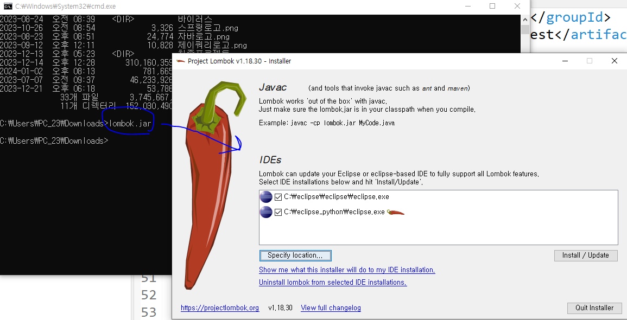This screenshot has width=627, height=320.
Task: Click the Install / Update button
Action: click(586, 255)
